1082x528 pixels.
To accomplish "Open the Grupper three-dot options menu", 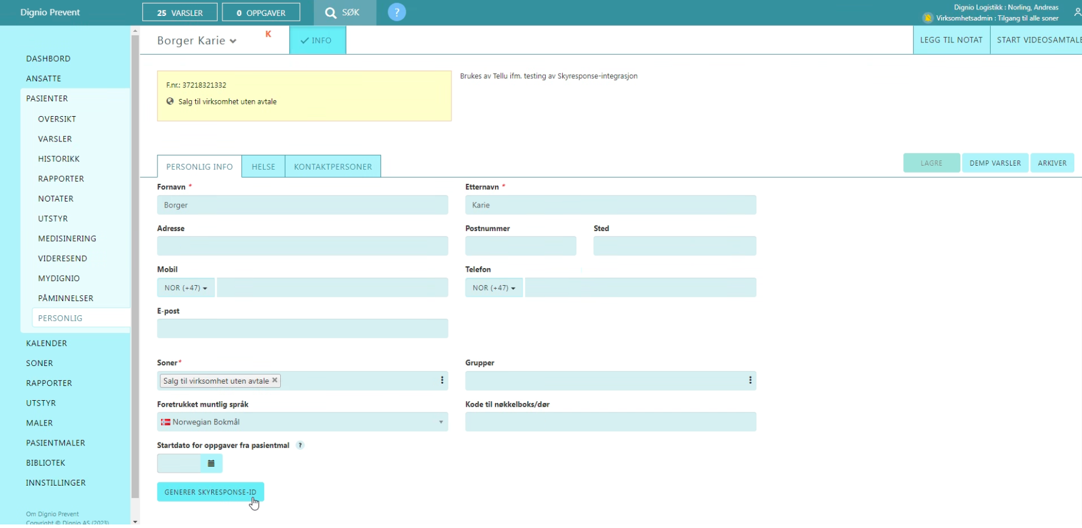I will click(x=750, y=381).
